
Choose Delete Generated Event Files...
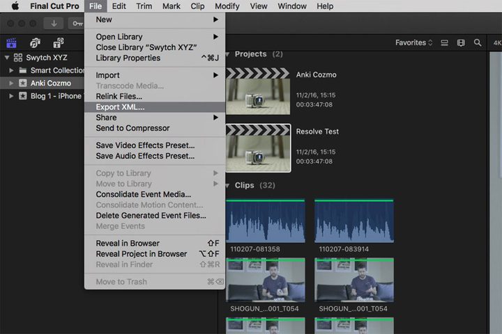tap(155, 216)
